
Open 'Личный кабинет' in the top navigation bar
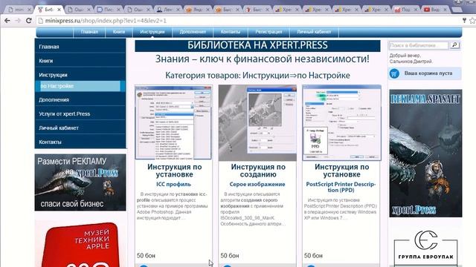pos(314,32)
